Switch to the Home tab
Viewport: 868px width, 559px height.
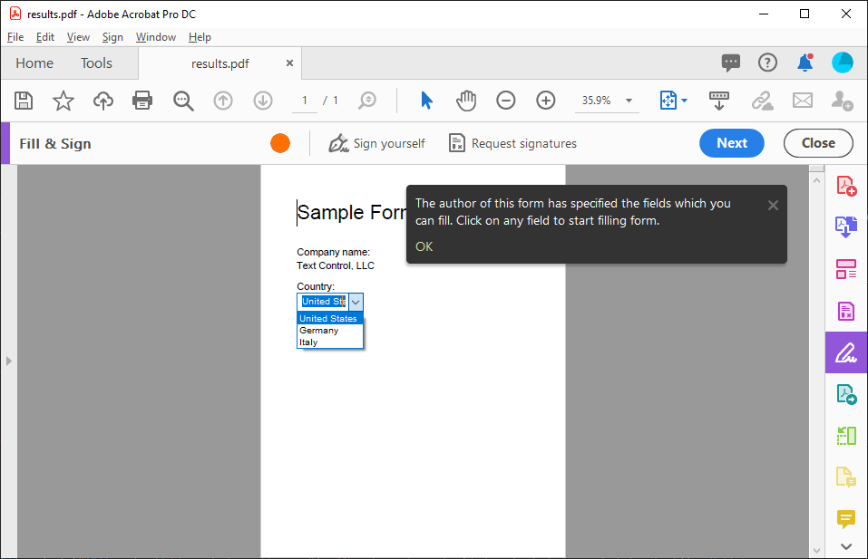[34, 63]
